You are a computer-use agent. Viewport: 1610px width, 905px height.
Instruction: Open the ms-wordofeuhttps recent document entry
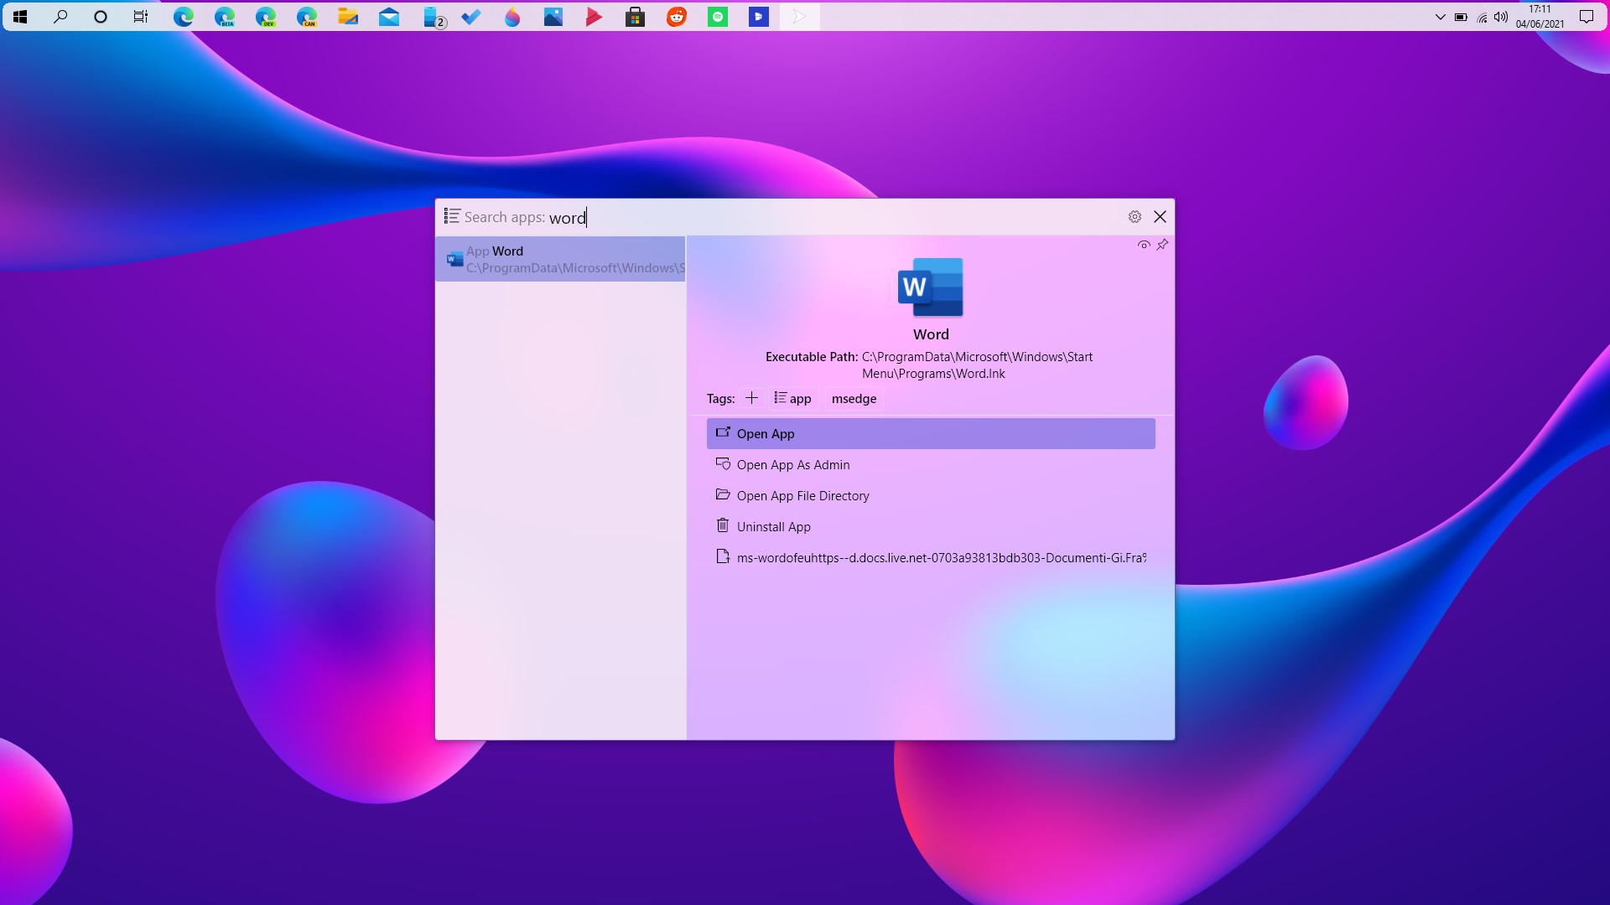pos(931,558)
